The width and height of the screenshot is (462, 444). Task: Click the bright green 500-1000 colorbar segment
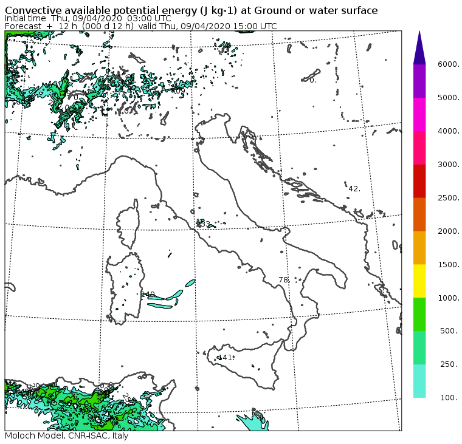pyautogui.click(x=419, y=315)
